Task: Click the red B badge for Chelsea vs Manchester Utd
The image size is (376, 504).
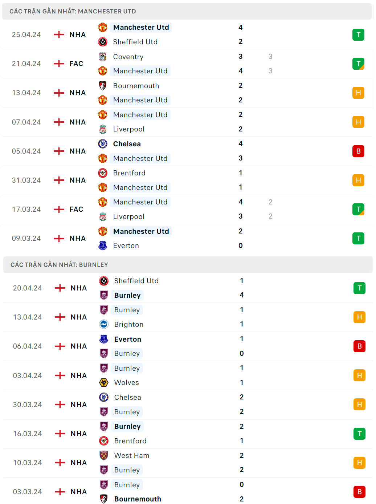Action: point(358,151)
